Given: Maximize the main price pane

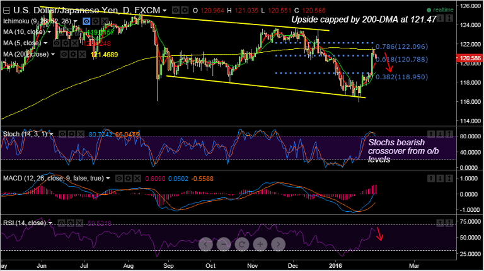Looking at the screenshot, I should coord(449,19).
